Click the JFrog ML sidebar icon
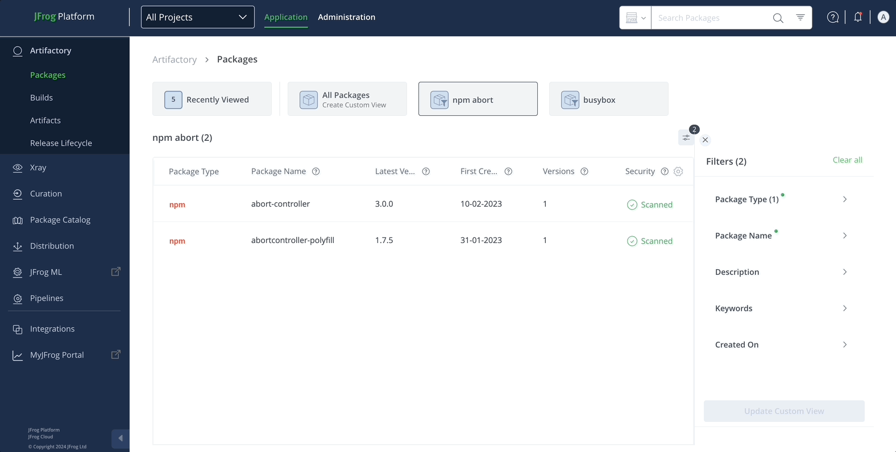The width and height of the screenshot is (896, 452). (18, 272)
